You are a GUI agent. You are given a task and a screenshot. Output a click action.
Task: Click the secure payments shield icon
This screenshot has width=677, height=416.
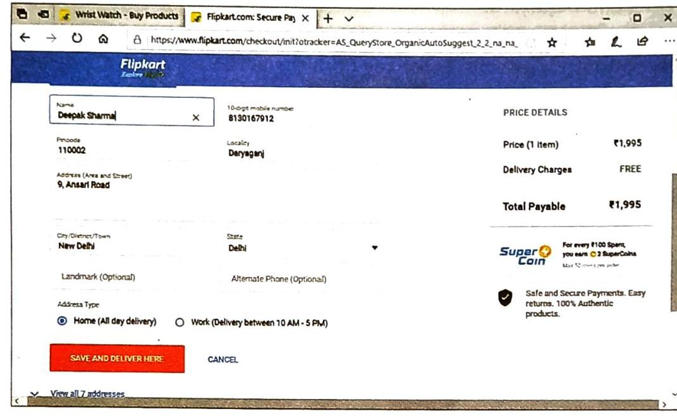click(505, 297)
